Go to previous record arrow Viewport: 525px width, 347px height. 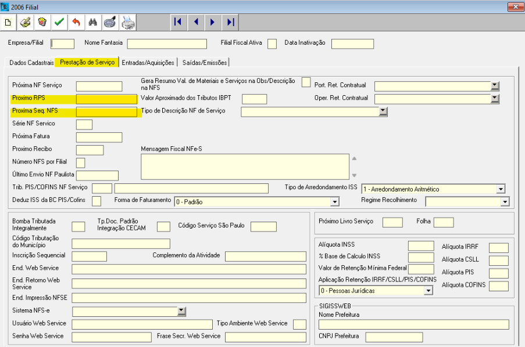[196, 22]
